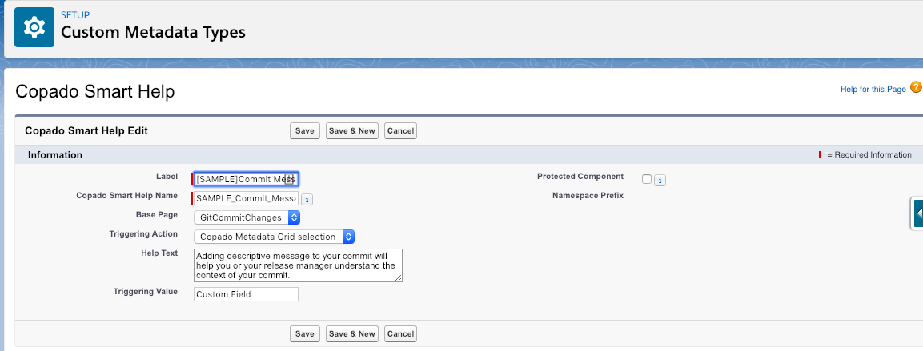
Task: Click inside the Help Text textarea
Action: click(x=298, y=265)
